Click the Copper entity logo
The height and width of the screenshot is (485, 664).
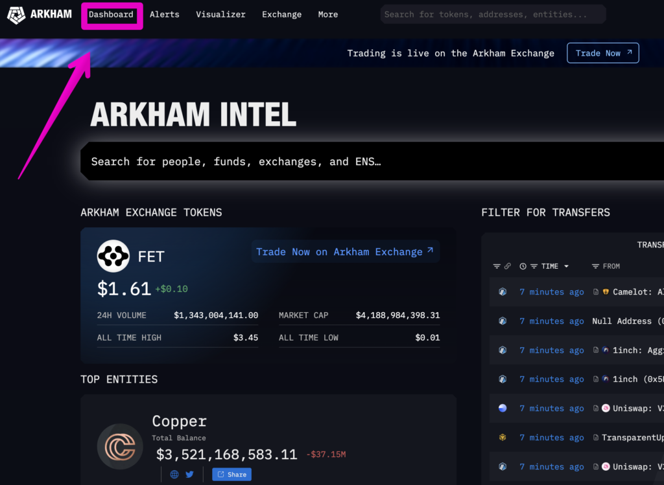click(x=120, y=446)
